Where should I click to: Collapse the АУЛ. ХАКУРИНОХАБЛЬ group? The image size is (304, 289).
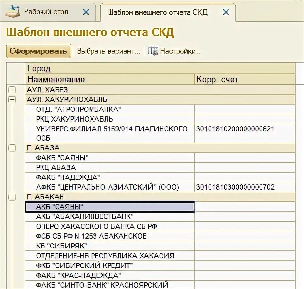(x=12, y=99)
